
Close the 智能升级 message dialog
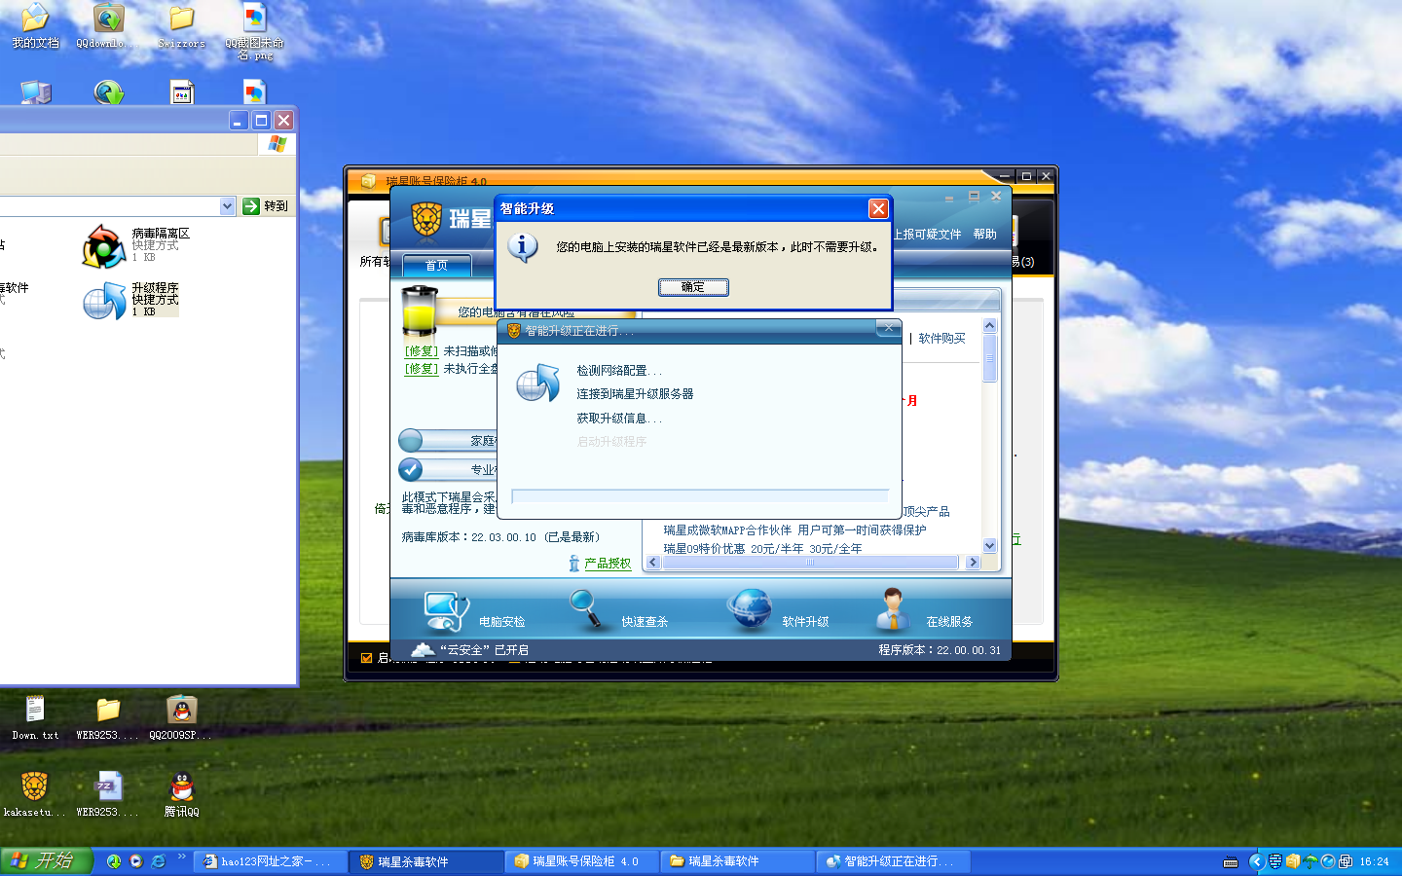878,208
